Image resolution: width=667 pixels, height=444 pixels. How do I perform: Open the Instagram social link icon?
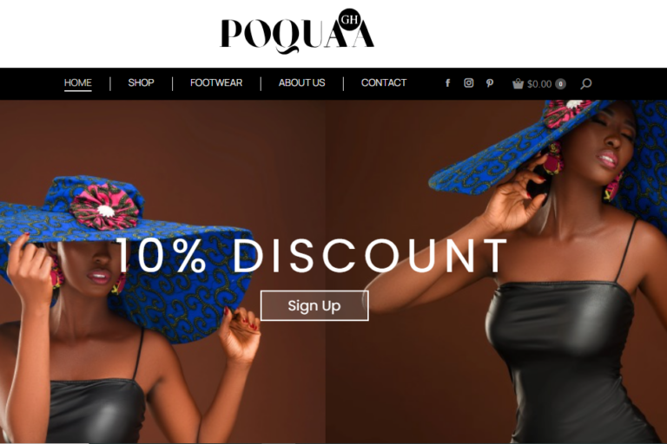(x=468, y=83)
